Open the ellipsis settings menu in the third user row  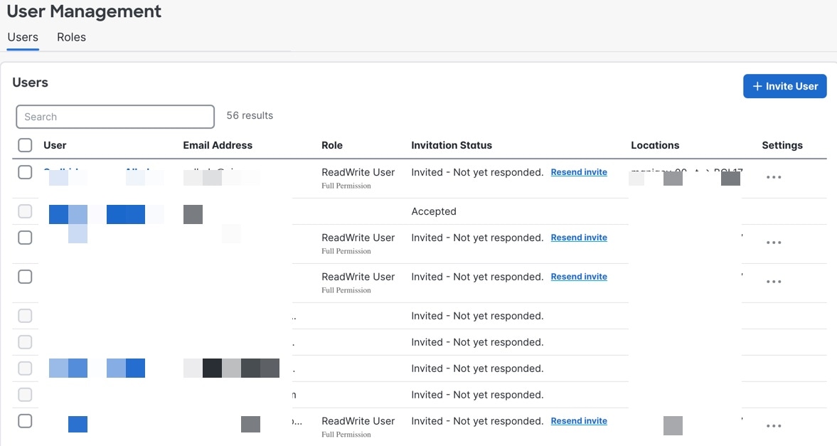coord(774,243)
